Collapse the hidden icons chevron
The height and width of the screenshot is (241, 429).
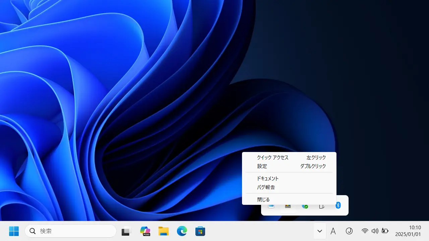[x=320, y=231]
